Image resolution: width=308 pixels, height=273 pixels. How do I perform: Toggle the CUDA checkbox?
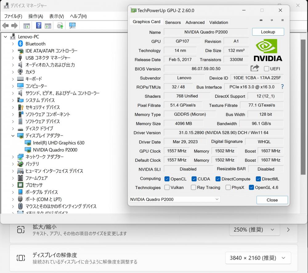(194, 179)
